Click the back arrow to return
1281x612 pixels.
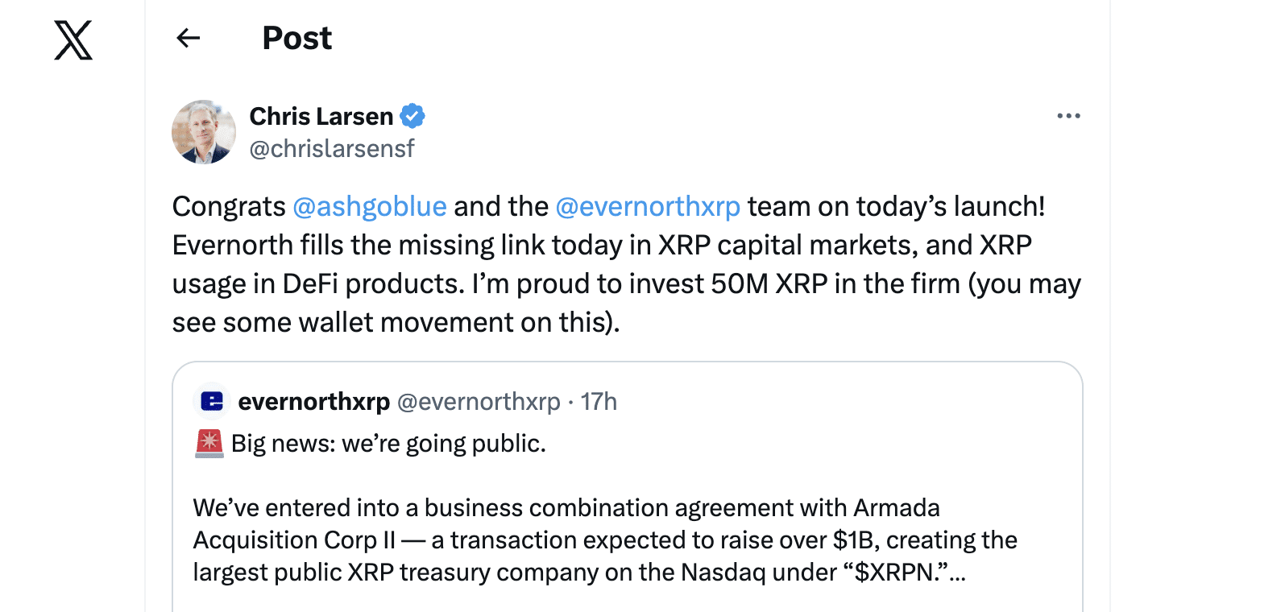[187, 37]
